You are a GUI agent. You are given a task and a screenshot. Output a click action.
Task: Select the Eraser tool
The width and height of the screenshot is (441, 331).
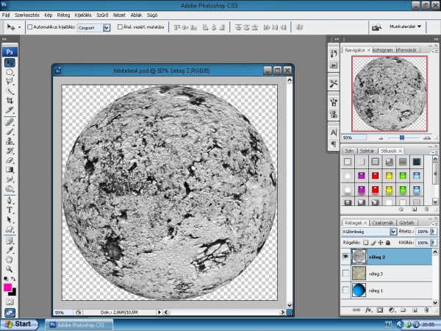pos(10,160)
